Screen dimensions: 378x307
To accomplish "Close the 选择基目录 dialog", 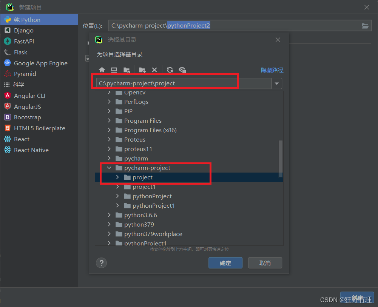I will (278, 40).
